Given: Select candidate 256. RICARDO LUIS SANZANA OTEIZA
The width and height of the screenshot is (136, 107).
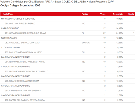Looking at the screenshot, I should (x=22, y=81).
